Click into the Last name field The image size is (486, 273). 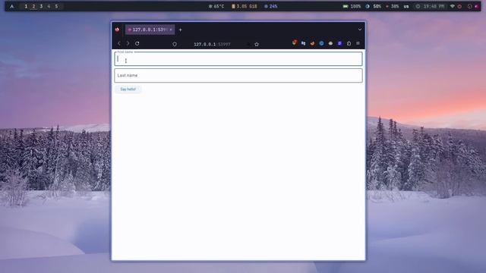pyautogui.click(x=238, y=76)
